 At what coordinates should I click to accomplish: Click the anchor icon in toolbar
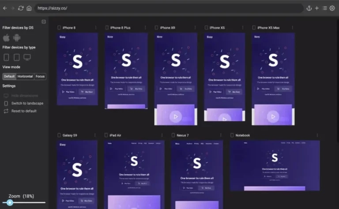[x=309, y=8]
